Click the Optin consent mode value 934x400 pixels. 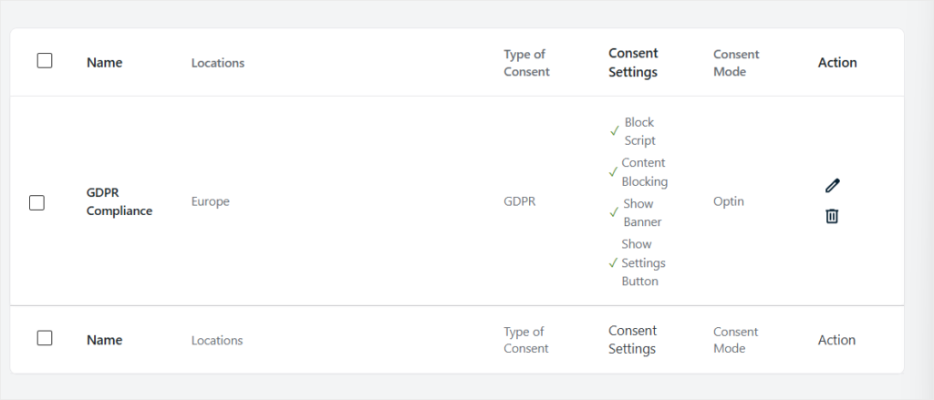pyautogui.click(x=729, y=201)
